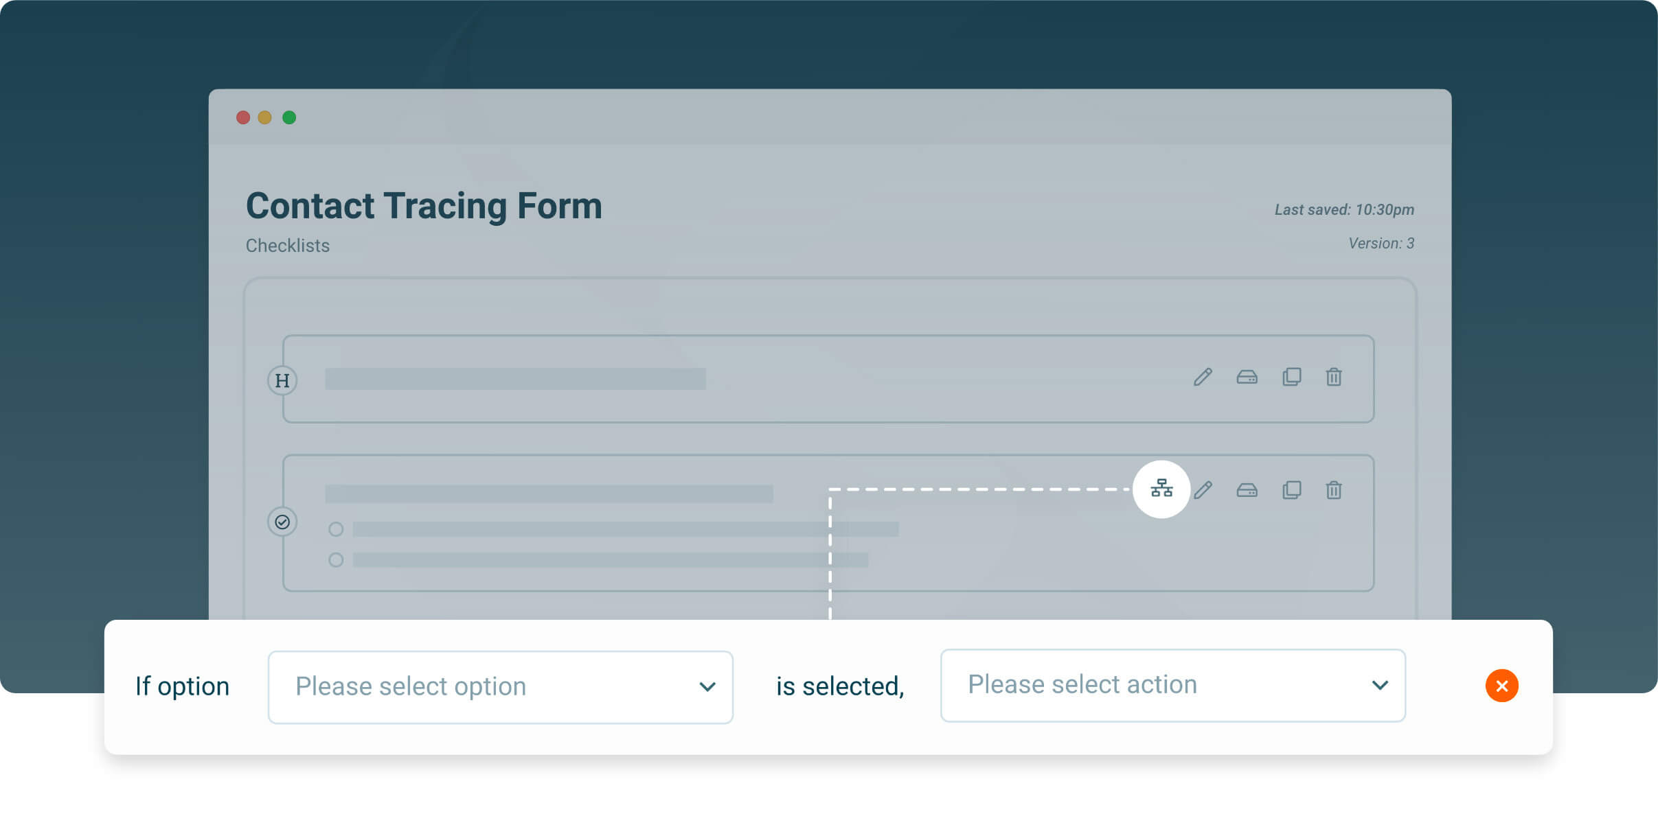Duplicate the header row item
Screen dimensions: 1658x825
click(1291, 377)
